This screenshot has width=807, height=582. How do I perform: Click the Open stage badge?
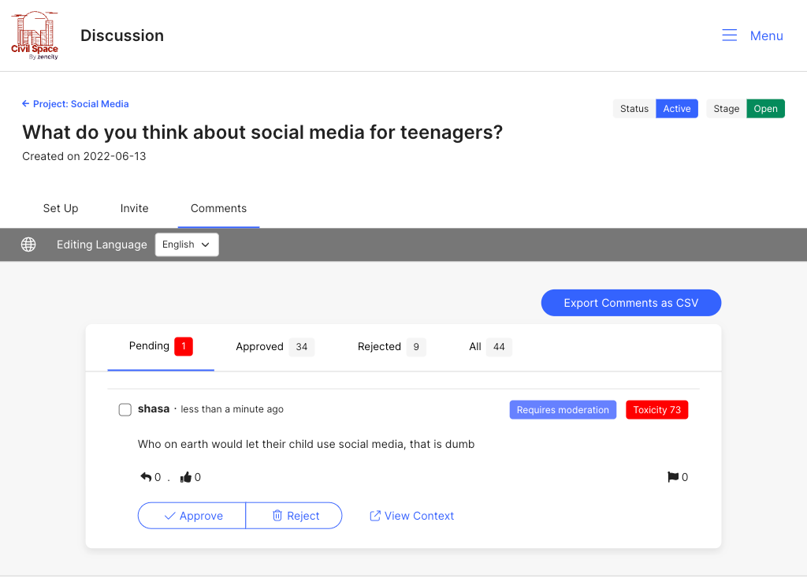pyautogui.click(x=765, y=109)
